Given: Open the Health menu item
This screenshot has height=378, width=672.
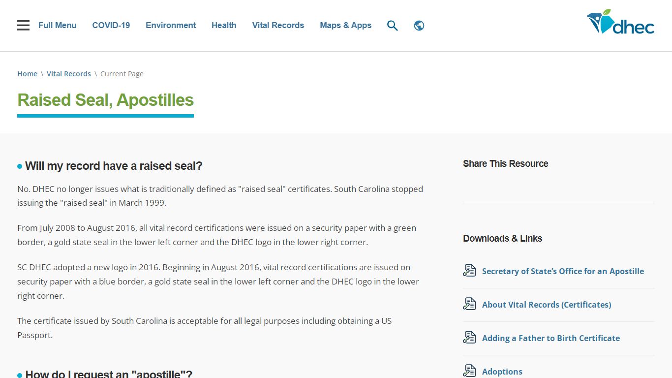Looking at the screenshot, I should 224,26.
